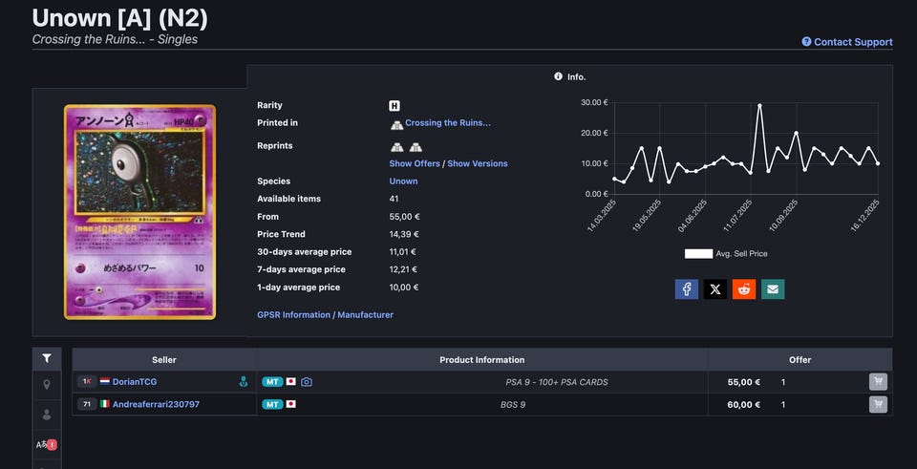The image size is (917, 469).
Task: Open the Contact Support link
Action: [847, 42]
